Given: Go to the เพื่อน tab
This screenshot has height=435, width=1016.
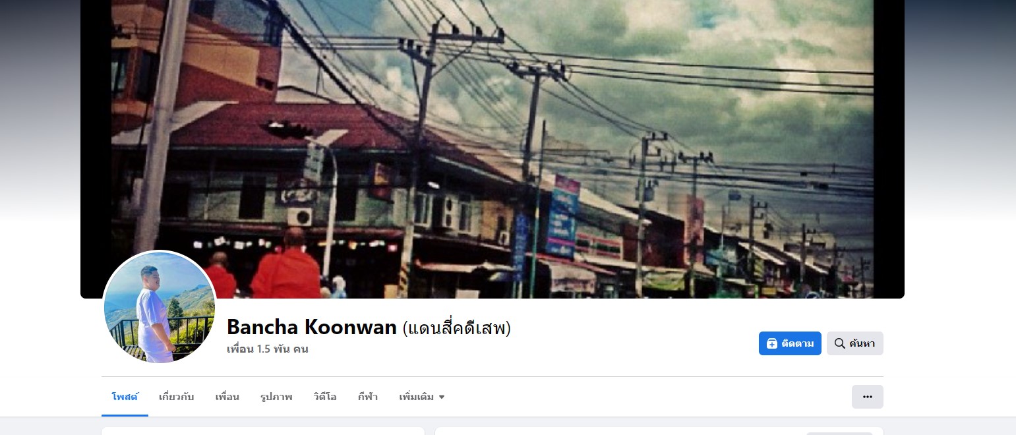Looking at the screenshot, I should click(227, 397).
